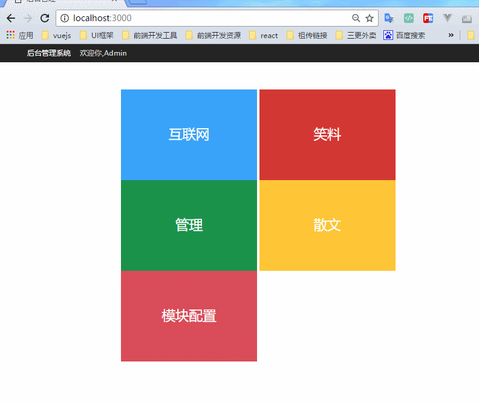Expand hidden bookmarks with the double chevron
479x405 pixels.
451,36
